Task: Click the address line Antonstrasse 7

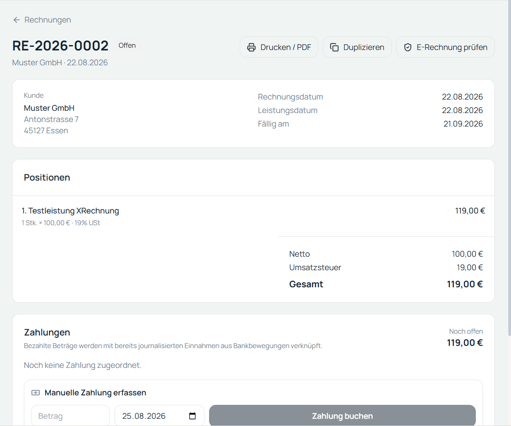Action: click(x=51, y=119)
